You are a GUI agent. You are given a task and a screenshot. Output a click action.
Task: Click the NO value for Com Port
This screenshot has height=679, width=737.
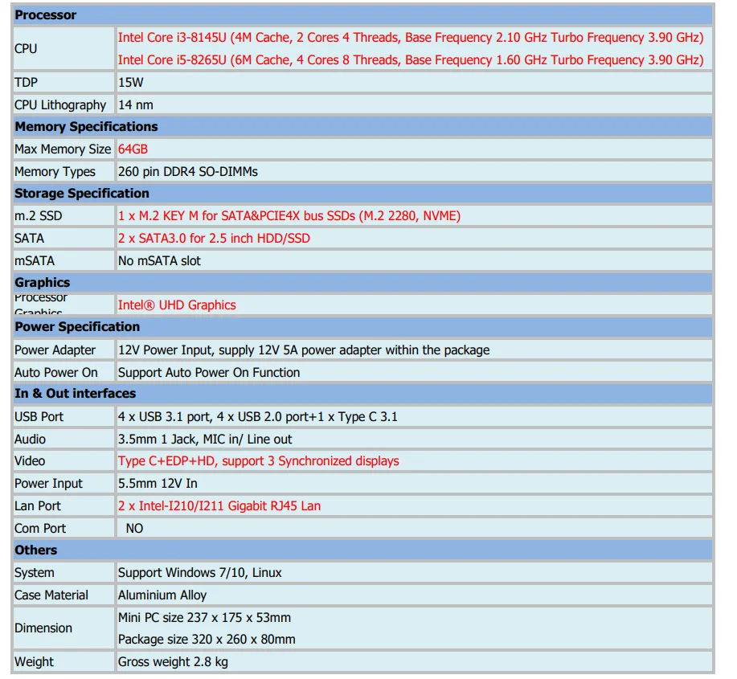(x=134, y=529)
